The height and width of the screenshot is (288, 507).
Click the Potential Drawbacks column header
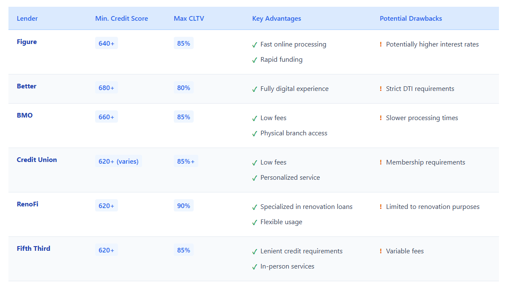(411, 19)
